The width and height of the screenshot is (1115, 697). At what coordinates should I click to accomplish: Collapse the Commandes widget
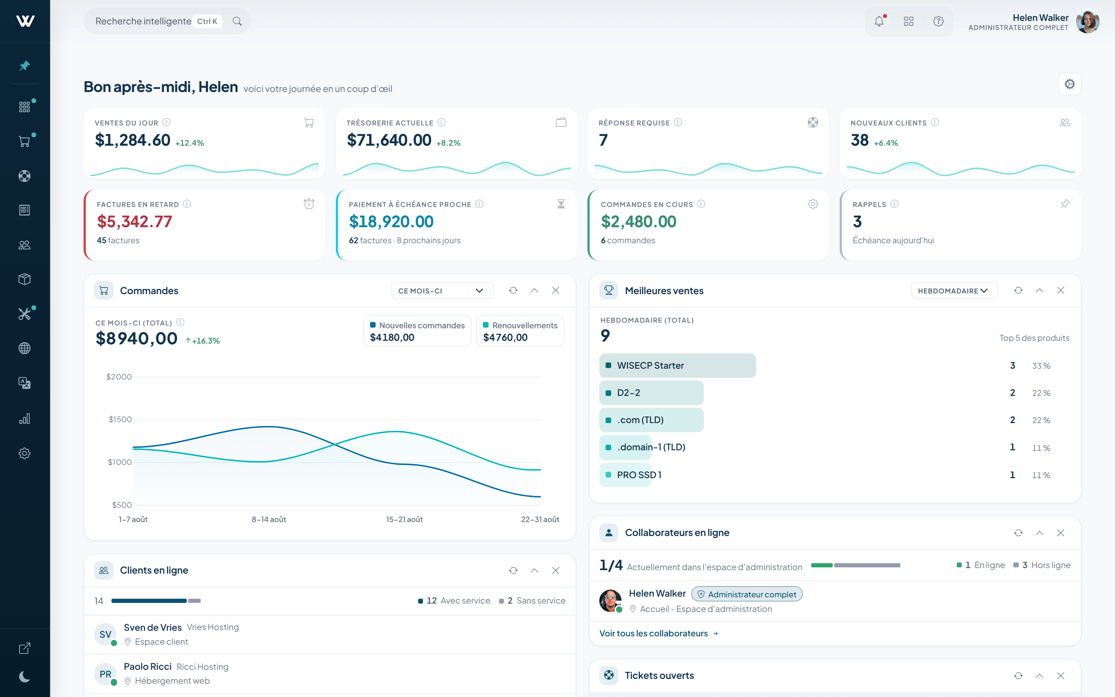pos(535,290)
